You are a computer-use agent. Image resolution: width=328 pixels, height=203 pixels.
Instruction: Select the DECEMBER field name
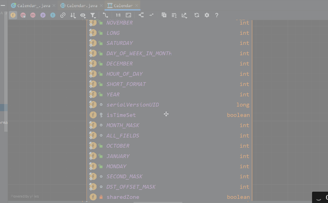[119, 64]
